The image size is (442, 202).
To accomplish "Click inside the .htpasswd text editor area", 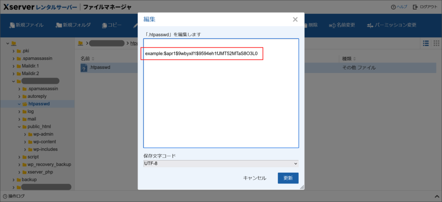I will pyautogui.click(x=221, y=93).
